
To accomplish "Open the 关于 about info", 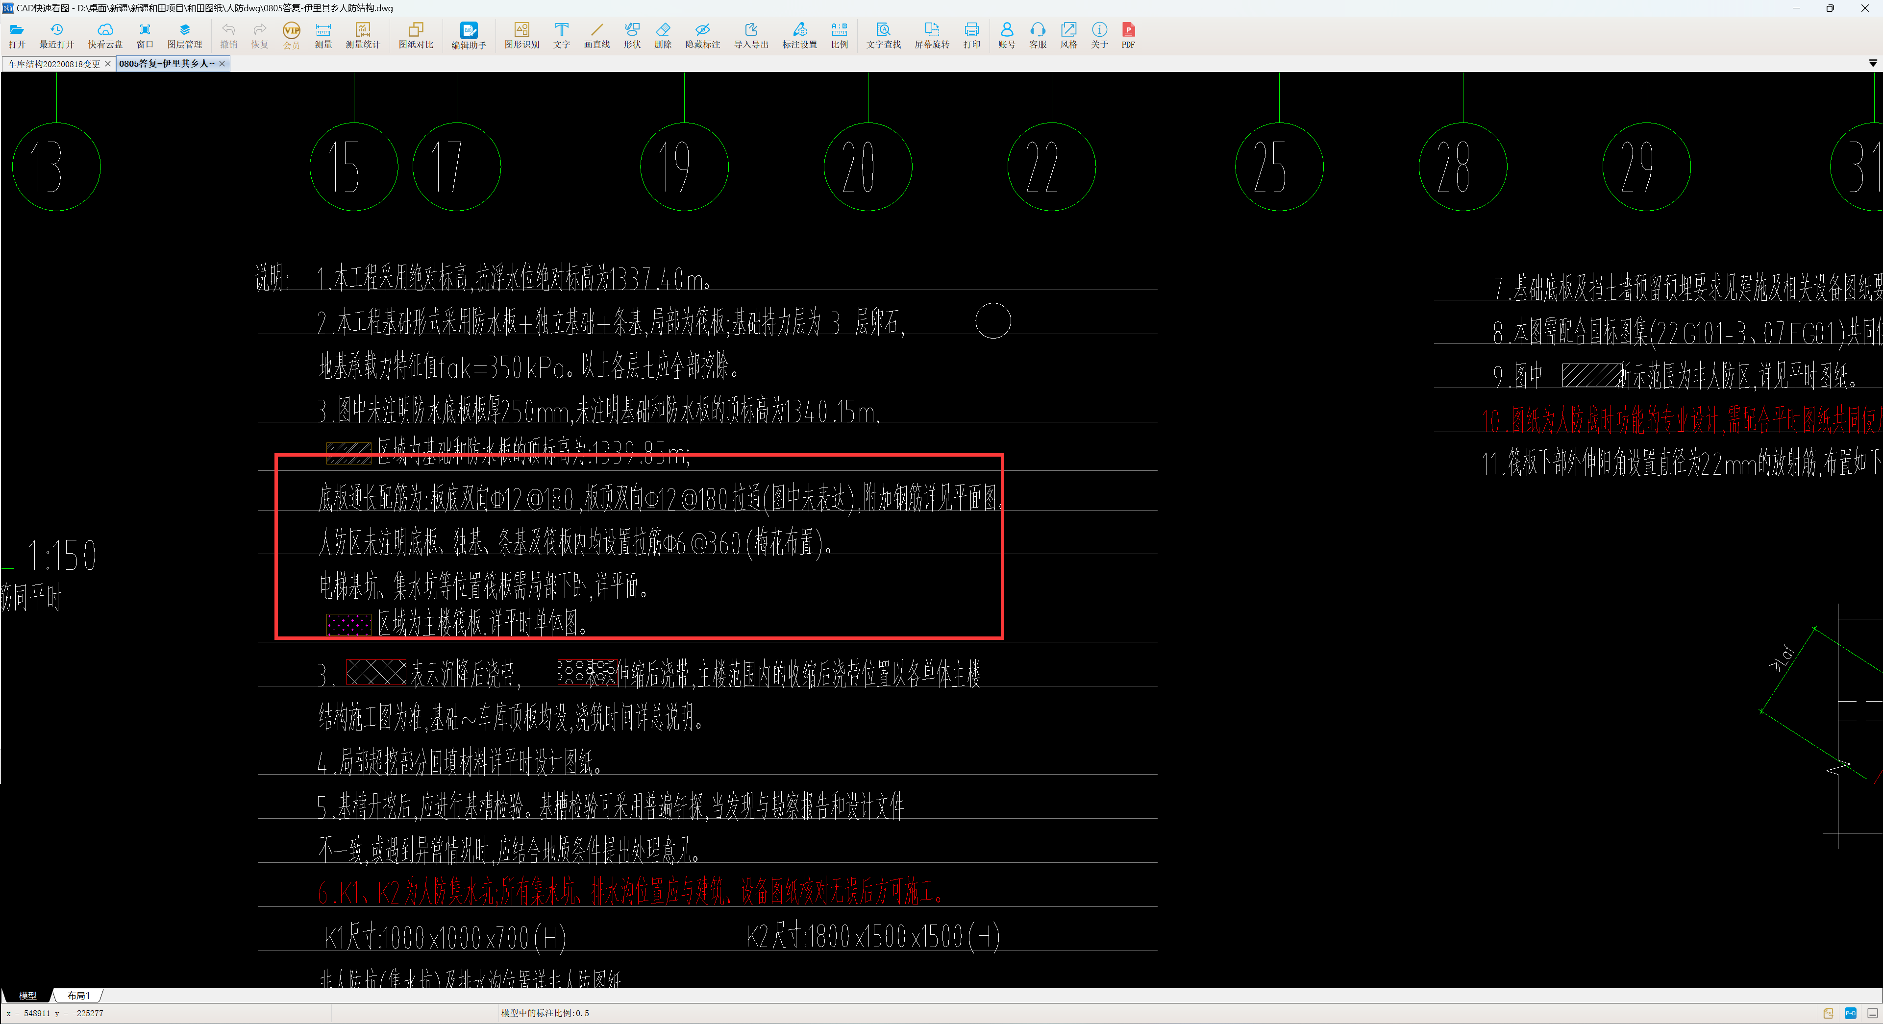I will [x=1099, y=35].
